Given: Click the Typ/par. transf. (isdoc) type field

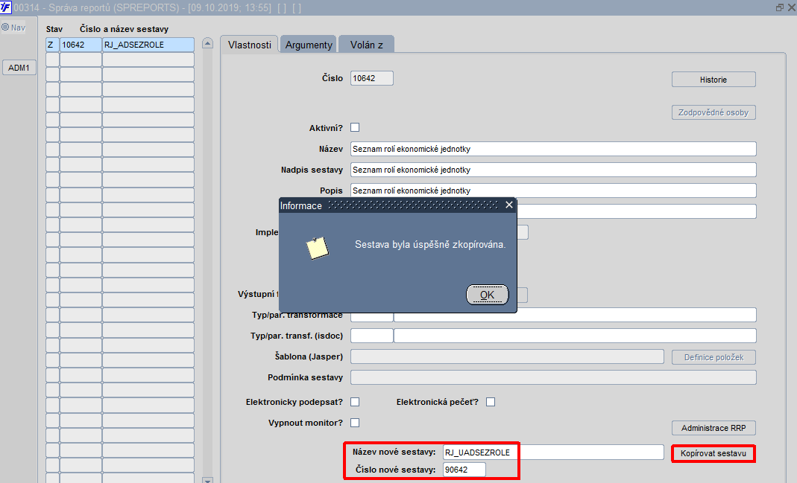Looking at the screenshot, I should [371, 336].
